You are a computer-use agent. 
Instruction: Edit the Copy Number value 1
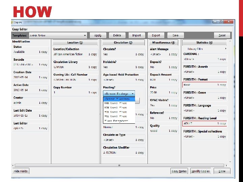pyautogui.click(x=75, y=92)
